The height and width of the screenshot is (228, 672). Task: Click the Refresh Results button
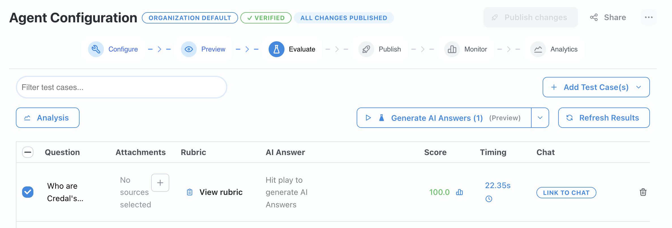tap(603, 118)
